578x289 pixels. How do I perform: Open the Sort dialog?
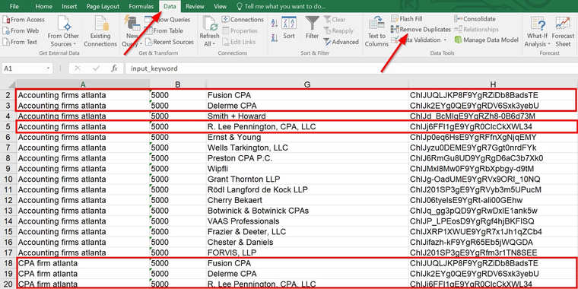pos(289,28)
